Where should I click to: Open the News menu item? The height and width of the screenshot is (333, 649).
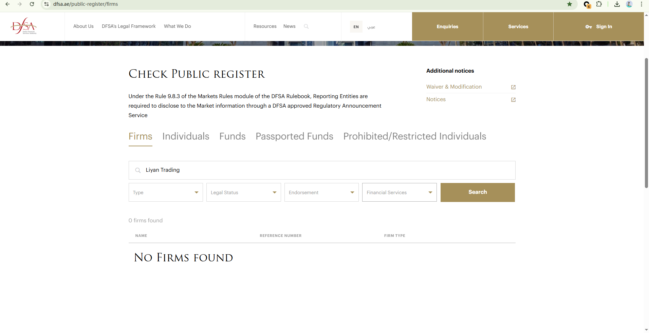(x=290, y=26)
